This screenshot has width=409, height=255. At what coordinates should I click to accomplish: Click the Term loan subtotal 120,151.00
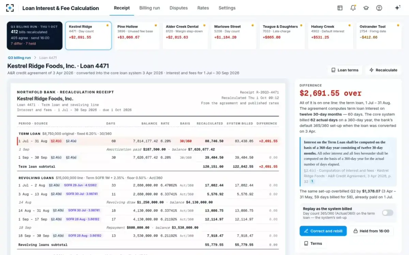(x=213, y=167)
